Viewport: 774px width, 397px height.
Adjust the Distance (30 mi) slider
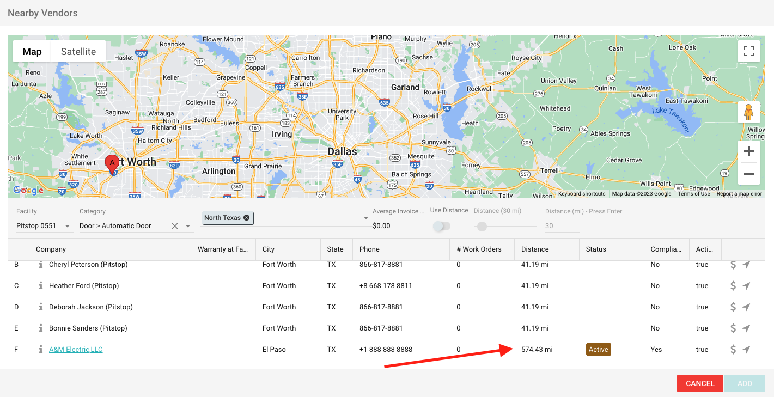[482, 226]
